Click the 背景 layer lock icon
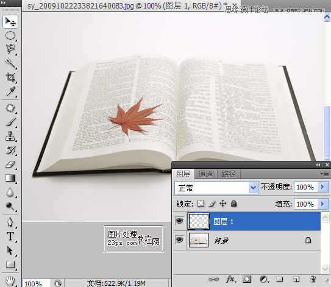 308,240
